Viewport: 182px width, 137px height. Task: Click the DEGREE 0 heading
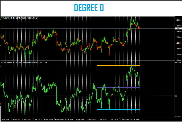[x=89, y=8]
